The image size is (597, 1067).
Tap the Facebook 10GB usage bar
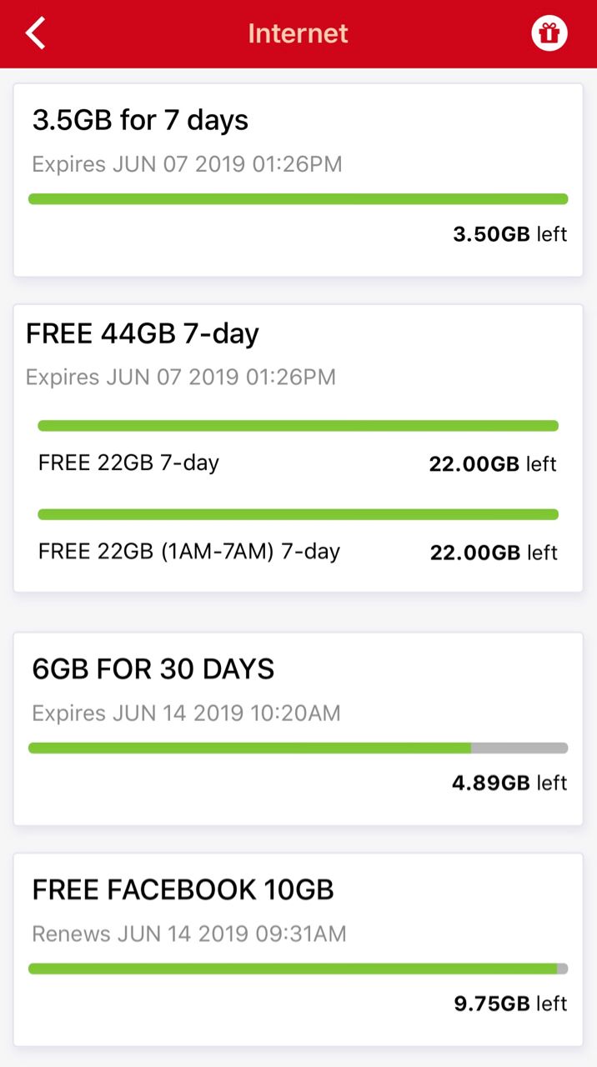click(298, 969)
